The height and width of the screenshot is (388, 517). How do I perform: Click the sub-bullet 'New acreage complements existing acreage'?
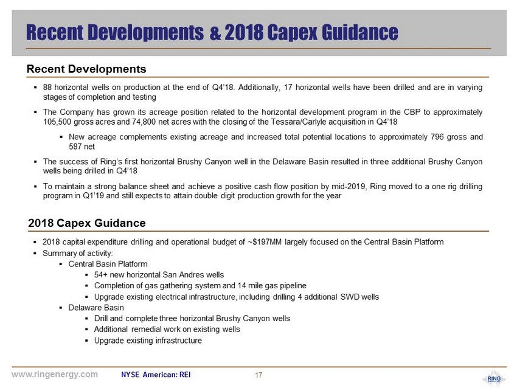coord(276,142)
